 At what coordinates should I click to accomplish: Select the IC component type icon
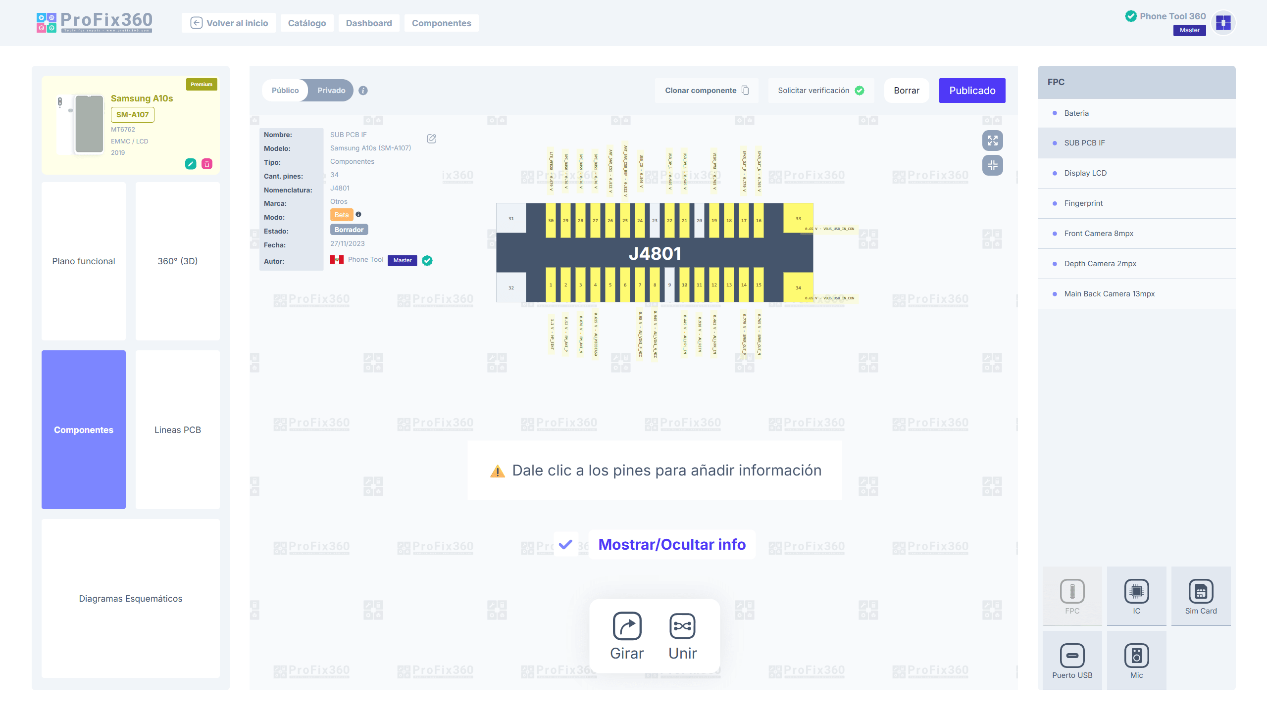click(1136, 591)
